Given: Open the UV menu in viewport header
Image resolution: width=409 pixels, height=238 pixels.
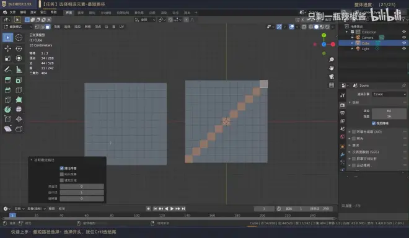Looking at the screenshot, I should pyautogui.click(x=121, y=27).
